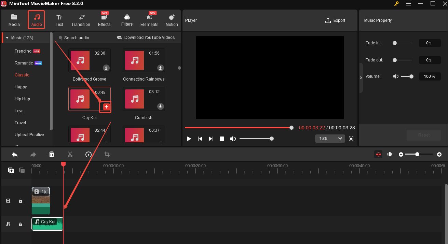Lock the video track

tap(21, 201)
